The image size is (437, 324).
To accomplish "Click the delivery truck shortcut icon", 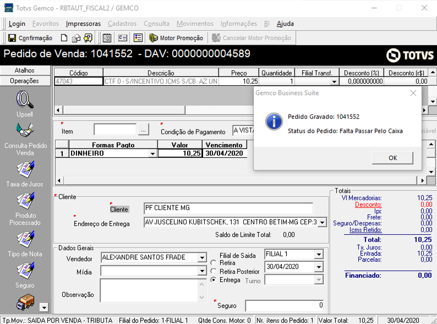I will (x=25, y=302).
